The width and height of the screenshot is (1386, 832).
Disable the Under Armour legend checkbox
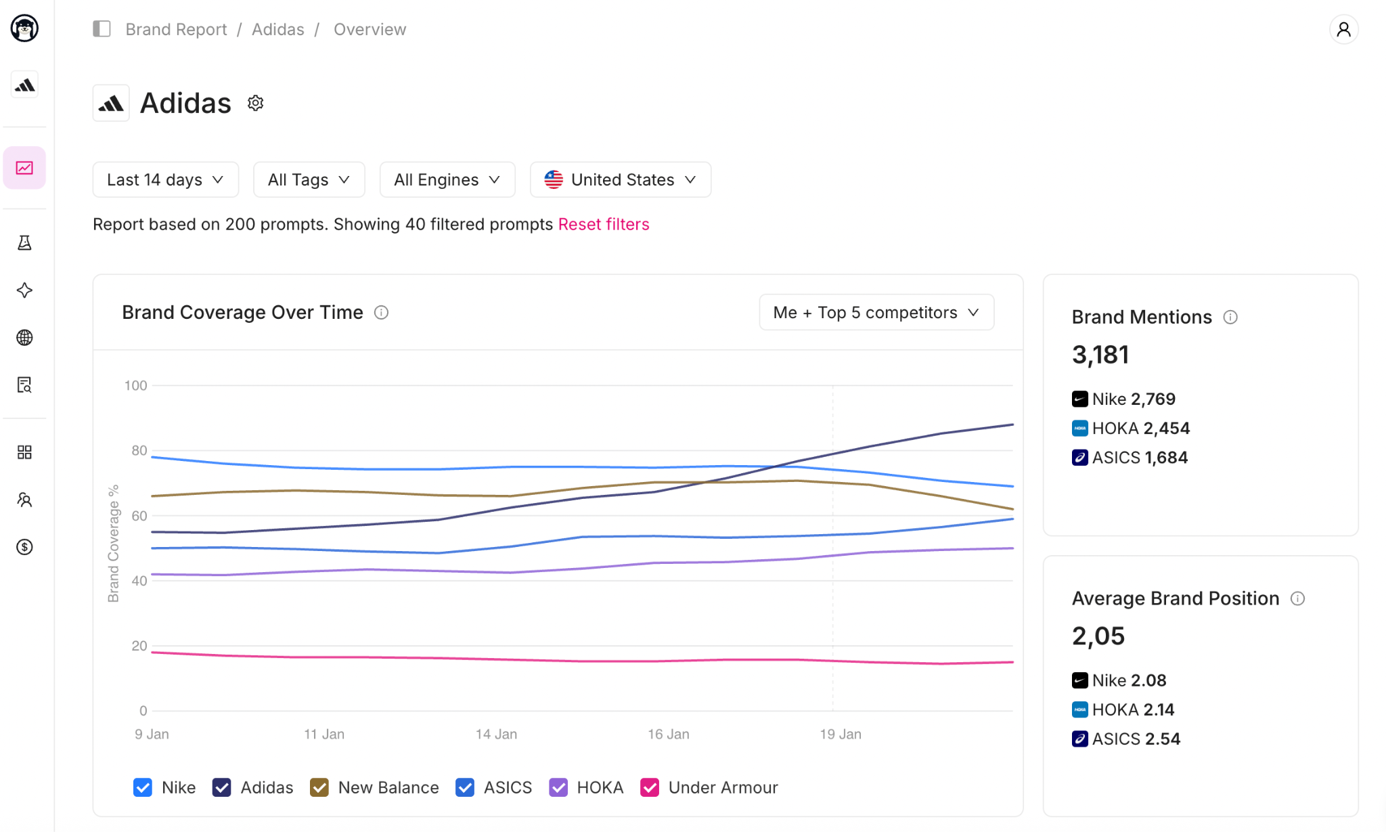click(650, 787)
